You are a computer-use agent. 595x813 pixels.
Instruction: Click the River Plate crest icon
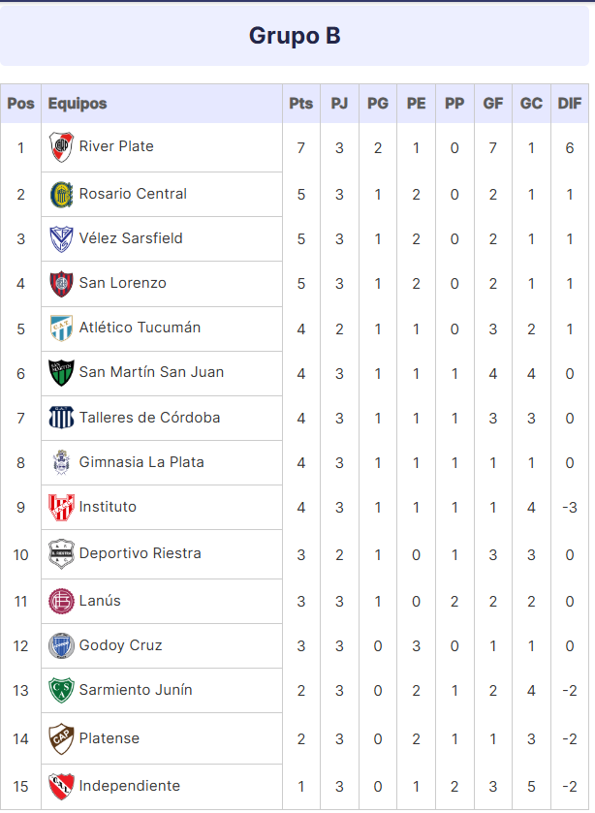[x=61, y=147]
